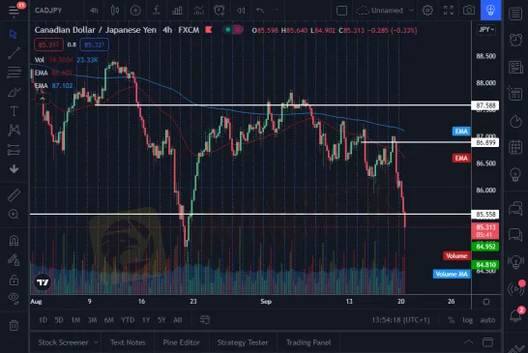The height and width of the screenshot is (353, 528).
Task: Open the alerts clock icon in right sidebar
Action: point(515,40)
